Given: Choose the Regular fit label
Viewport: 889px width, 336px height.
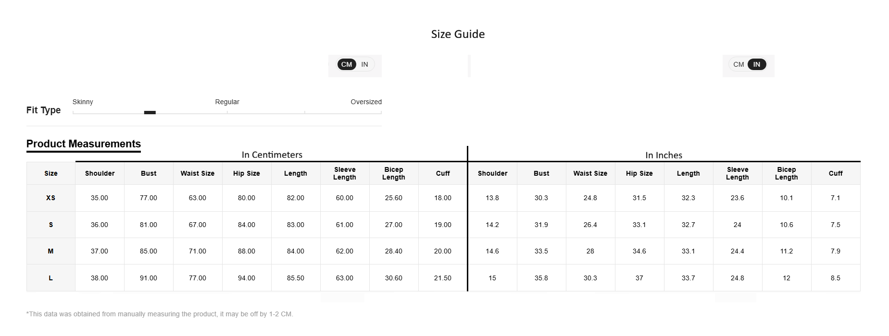Looking at the screenshot, I should [x=227, y=102].
